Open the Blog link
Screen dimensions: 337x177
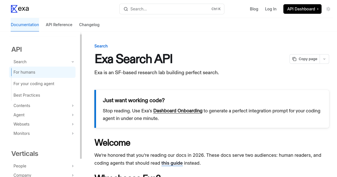pos(254,9)
